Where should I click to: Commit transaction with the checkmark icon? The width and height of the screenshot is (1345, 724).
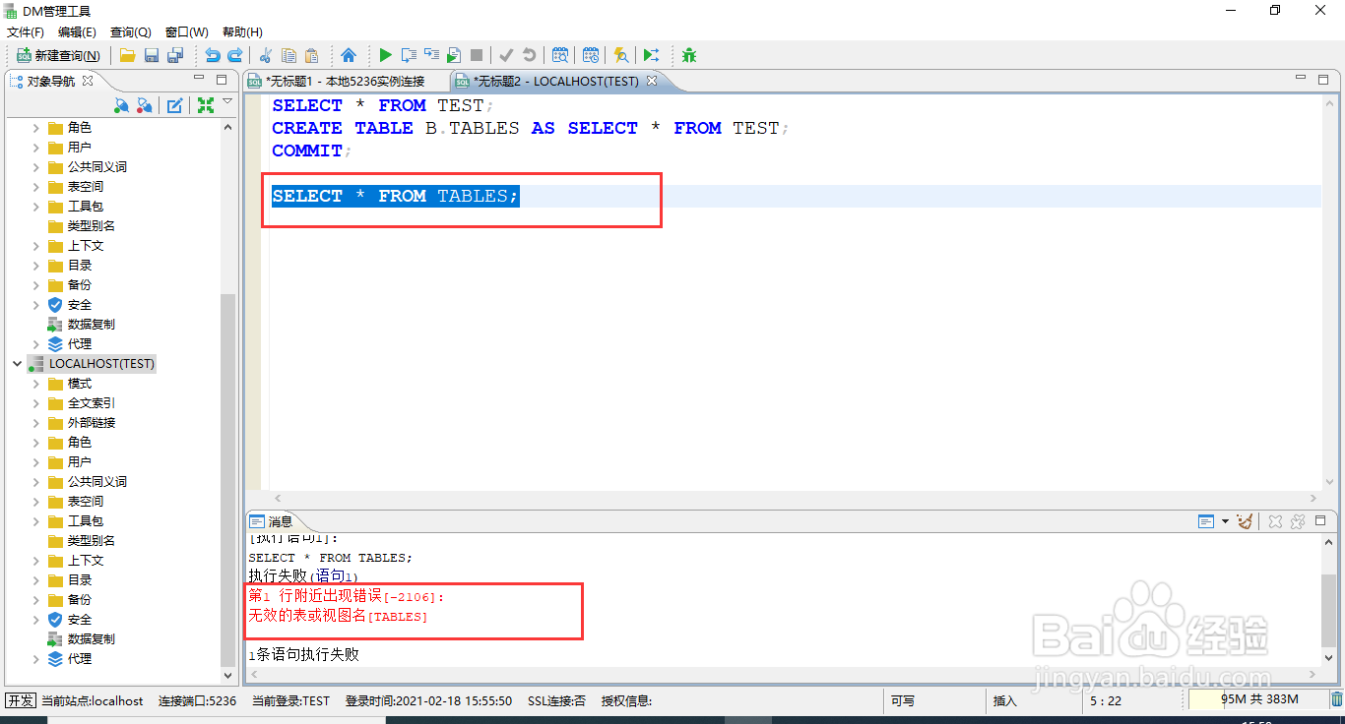coord(506,55)
